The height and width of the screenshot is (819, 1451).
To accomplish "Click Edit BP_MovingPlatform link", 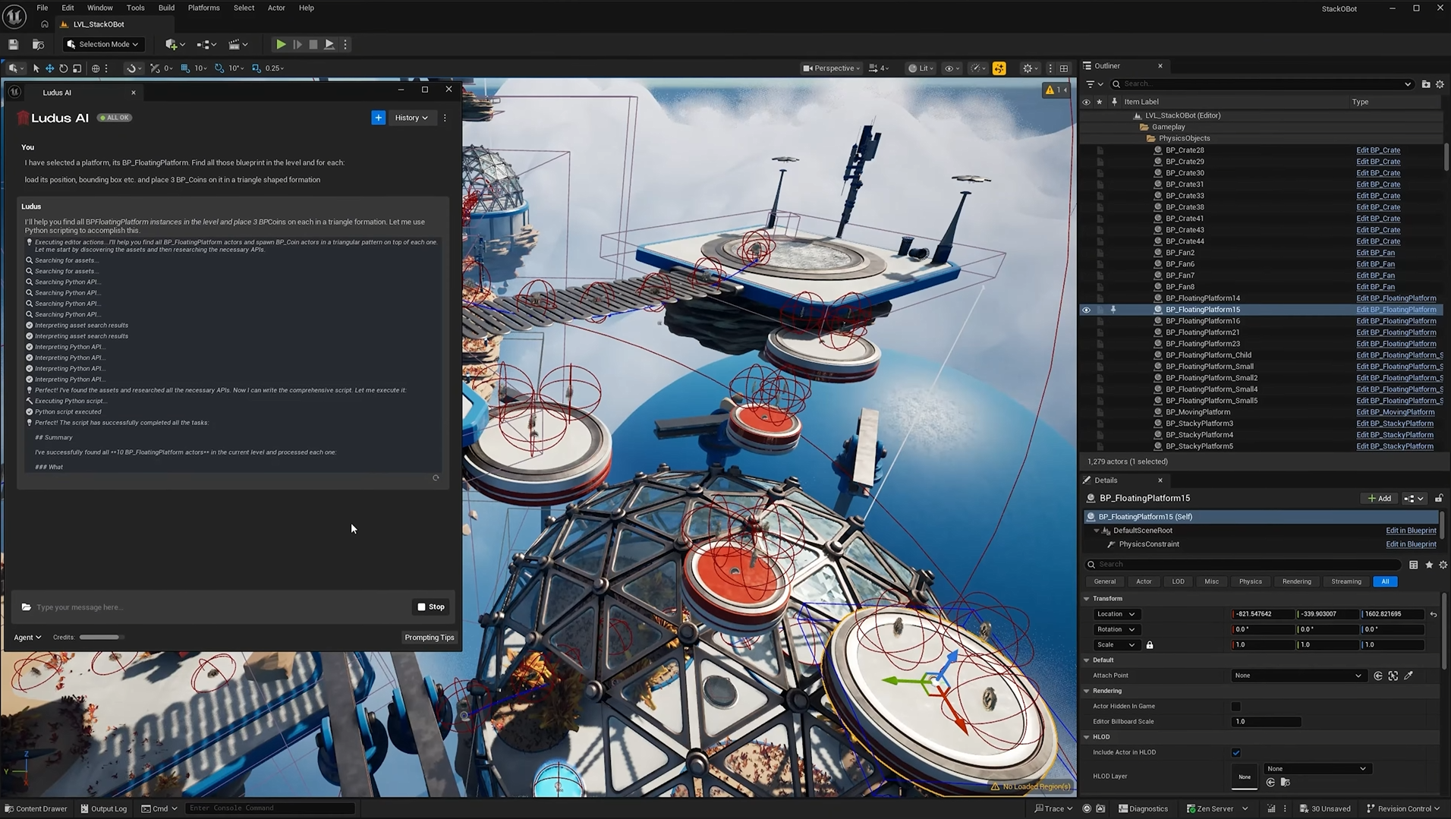I will (x=1395, y=412).
